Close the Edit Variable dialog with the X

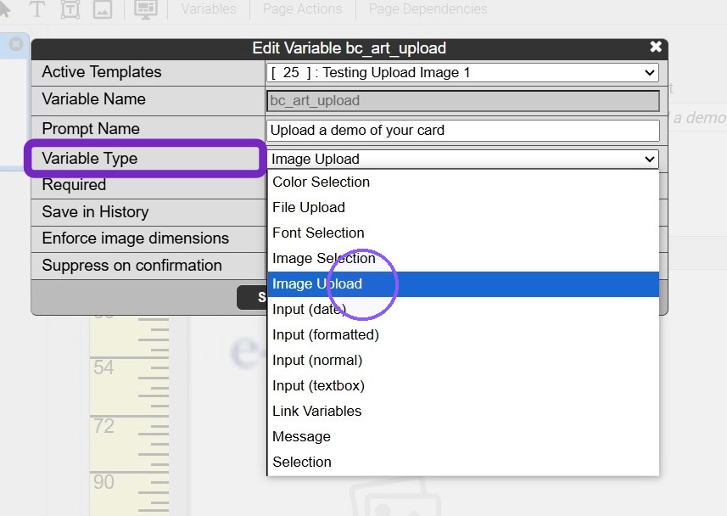coord(656,47)
